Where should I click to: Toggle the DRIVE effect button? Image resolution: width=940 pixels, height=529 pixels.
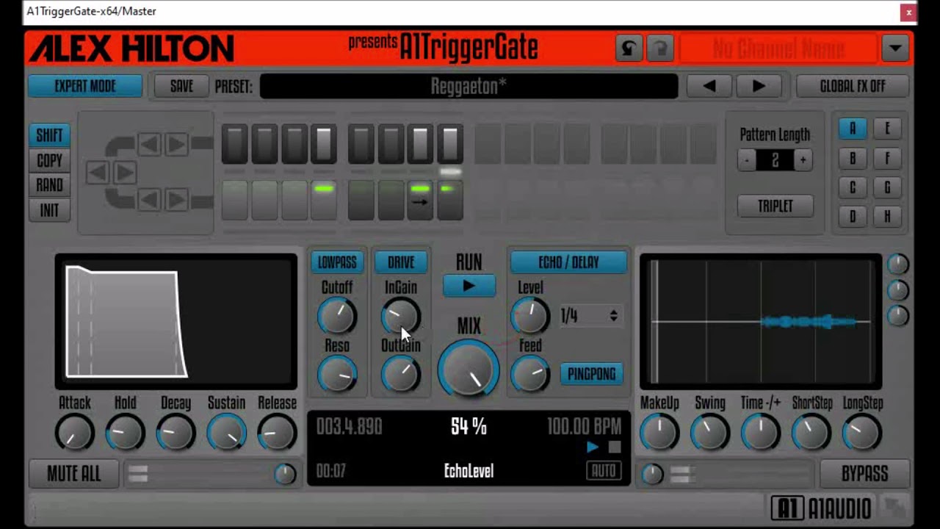click(x=401, y=262)
